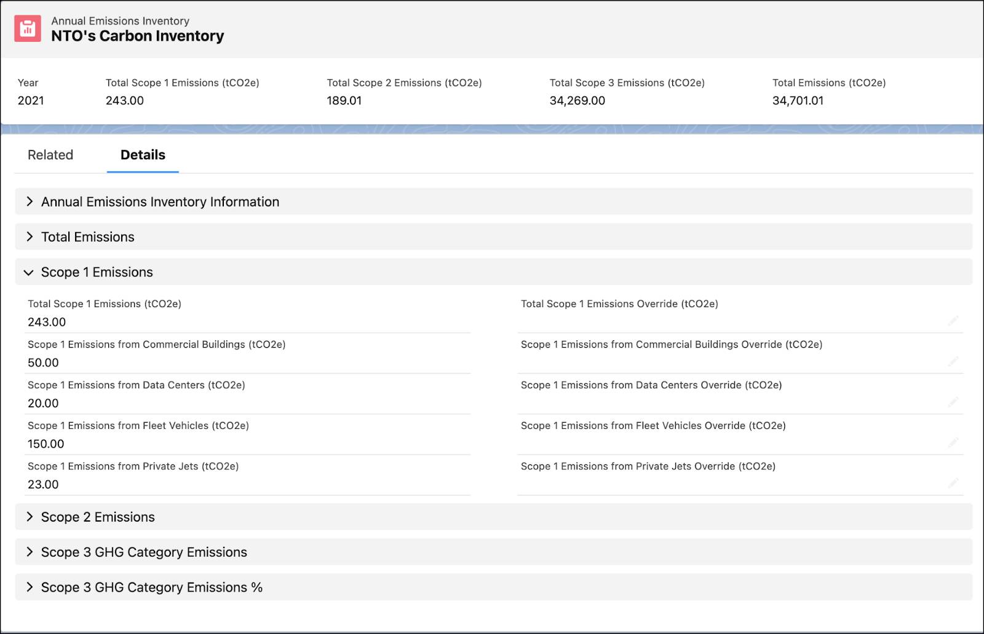Click Scope 1 Emissions from Data Centers label
This screenshot has width=984, height=634.
pyautogui.click(x=137, y=385)
